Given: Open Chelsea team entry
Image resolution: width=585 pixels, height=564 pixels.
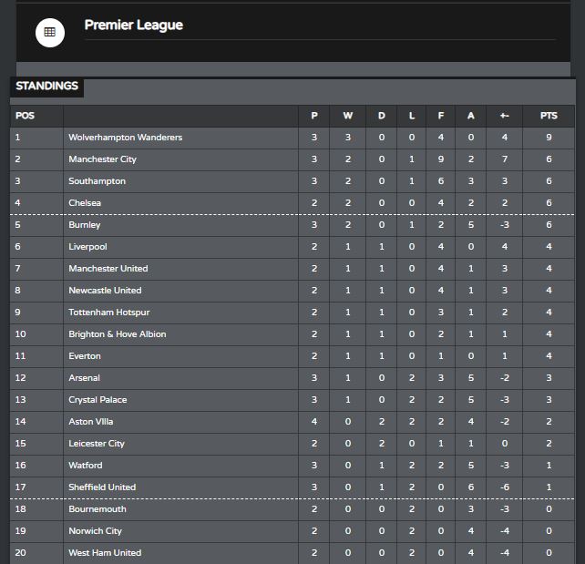Looking at the screenshot, I should 85,203.
